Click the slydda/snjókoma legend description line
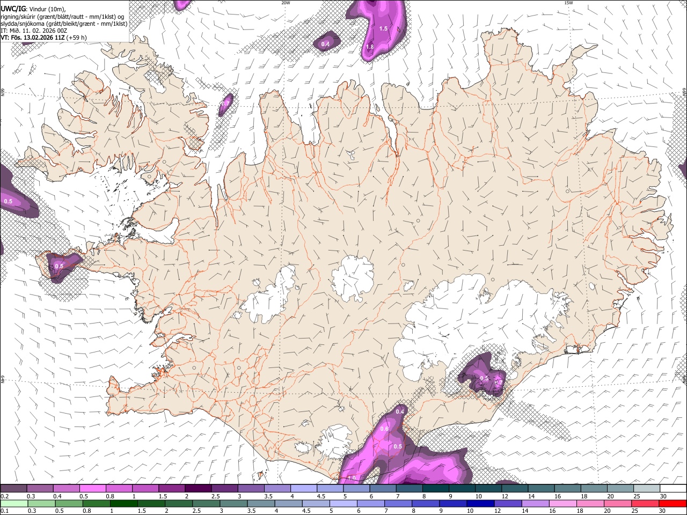The height and width of the screenshot is (515, 687). coord(64,24)
